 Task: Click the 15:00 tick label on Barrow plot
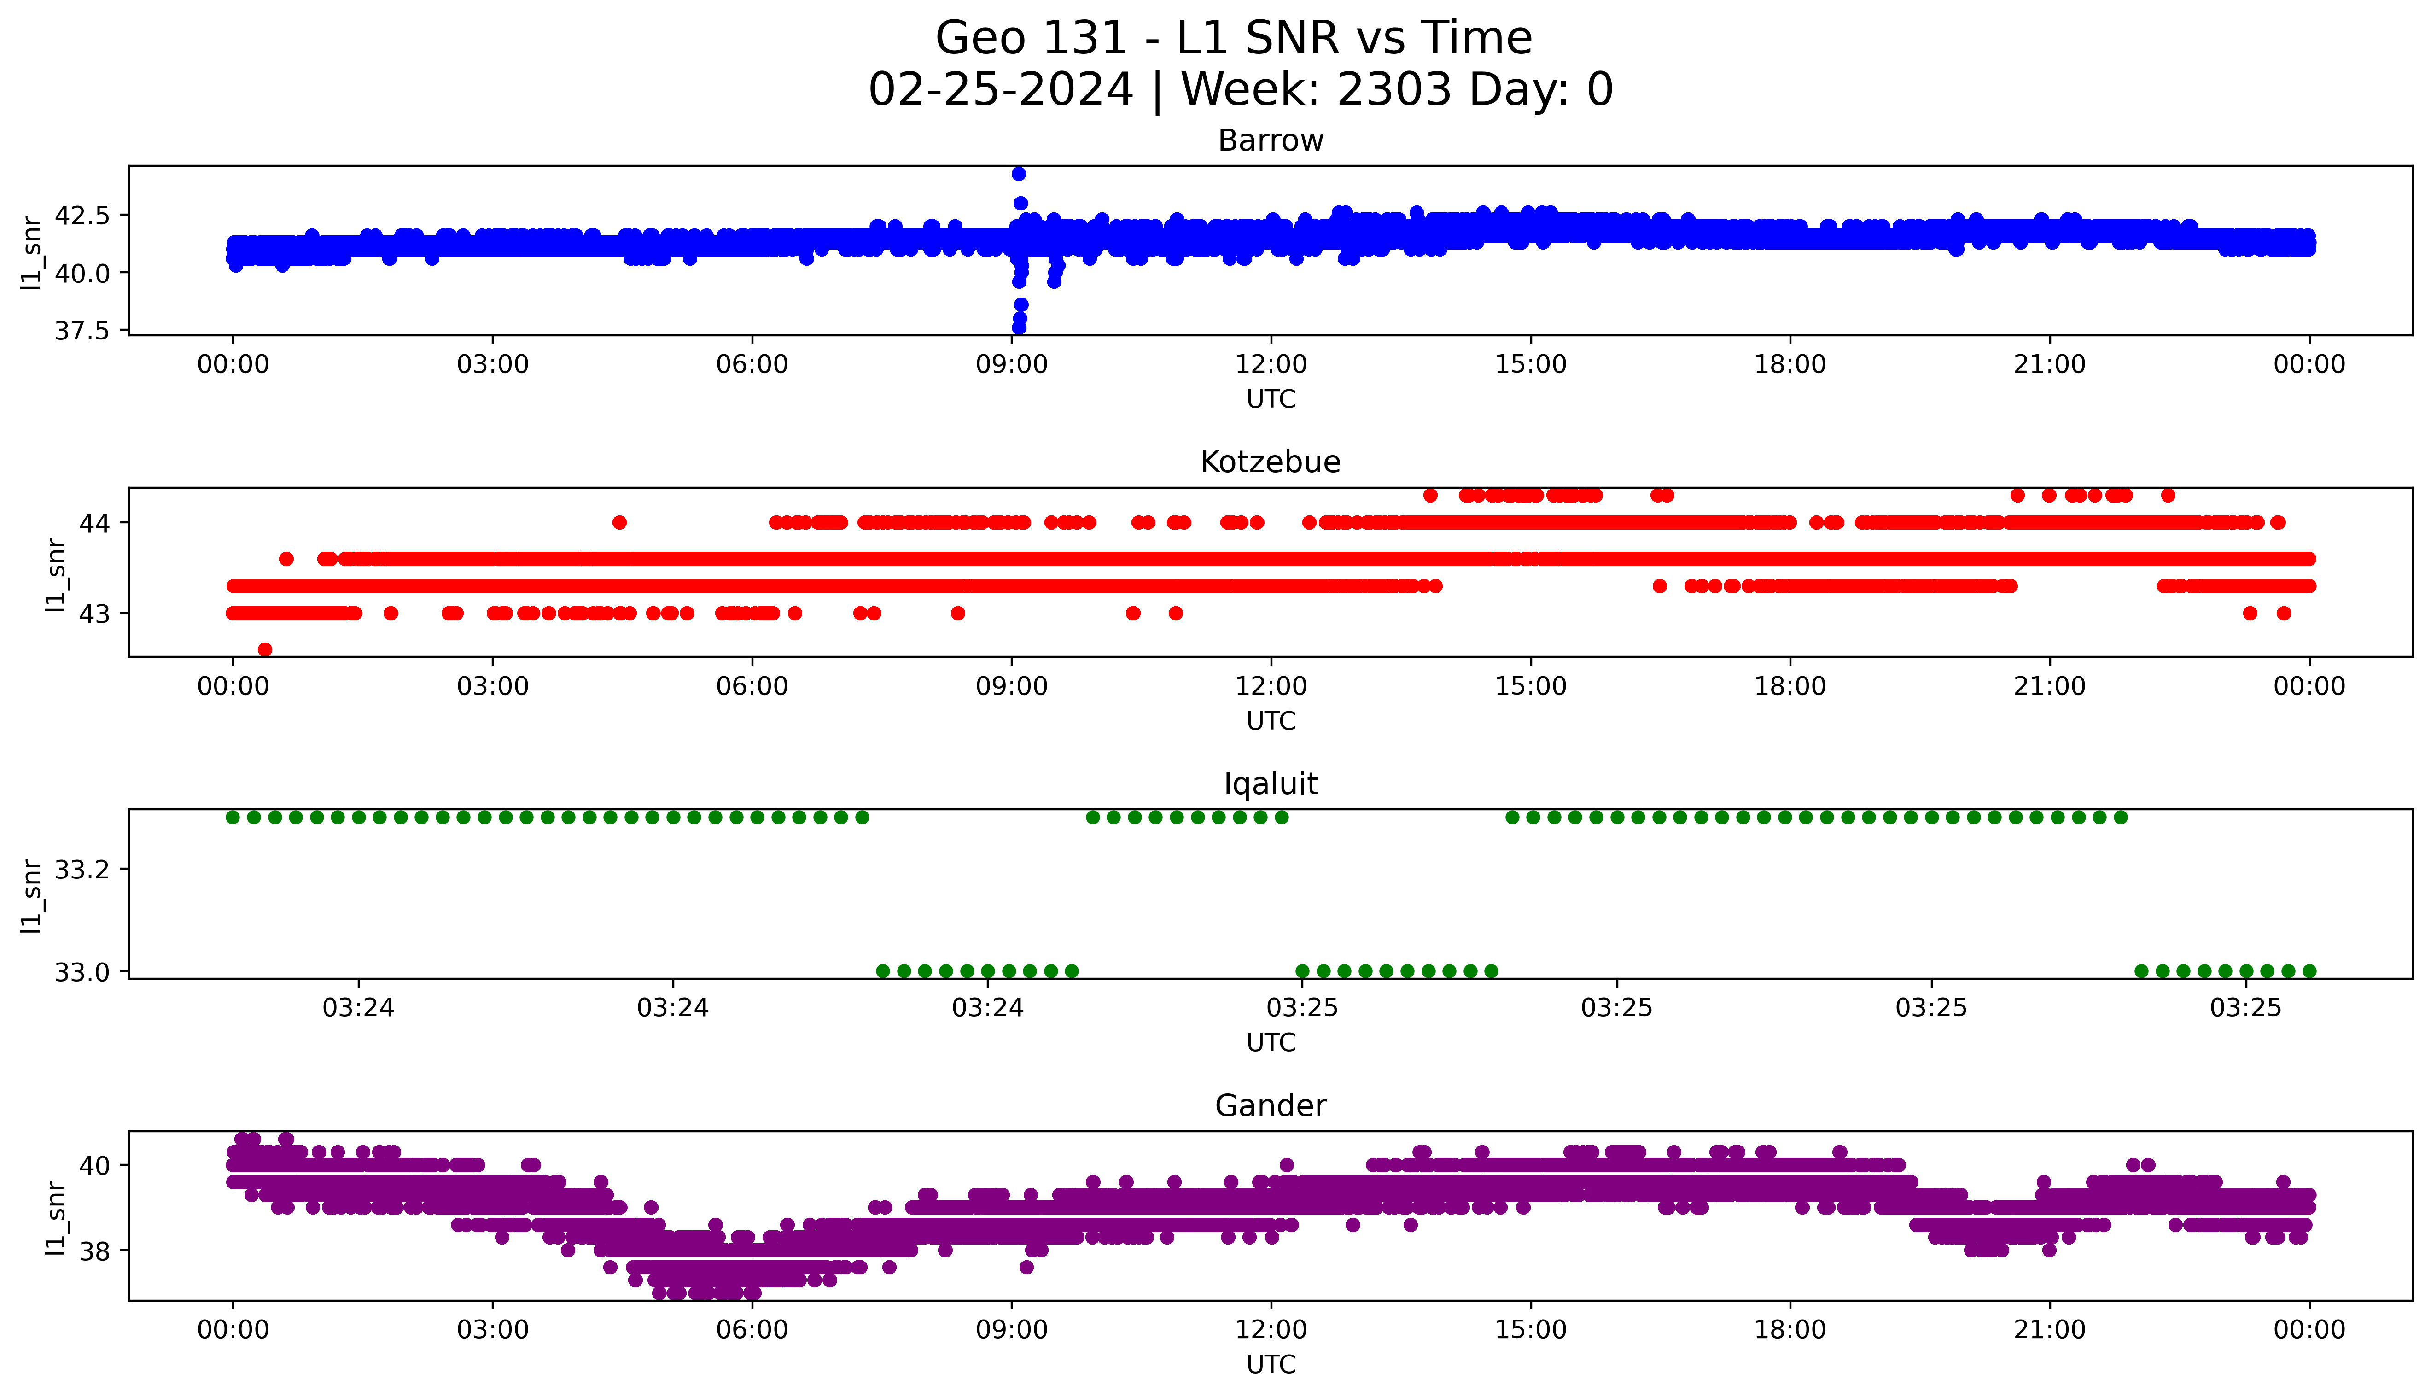coord(1532,365)
